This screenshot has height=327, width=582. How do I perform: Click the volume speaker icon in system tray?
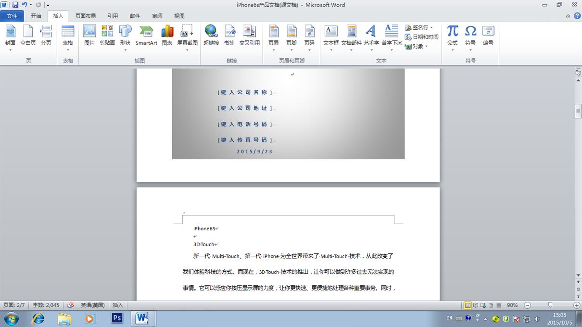(537, 318)
